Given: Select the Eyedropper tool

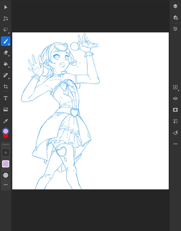Looking at the screenshot, I should [x=5, y=121].
